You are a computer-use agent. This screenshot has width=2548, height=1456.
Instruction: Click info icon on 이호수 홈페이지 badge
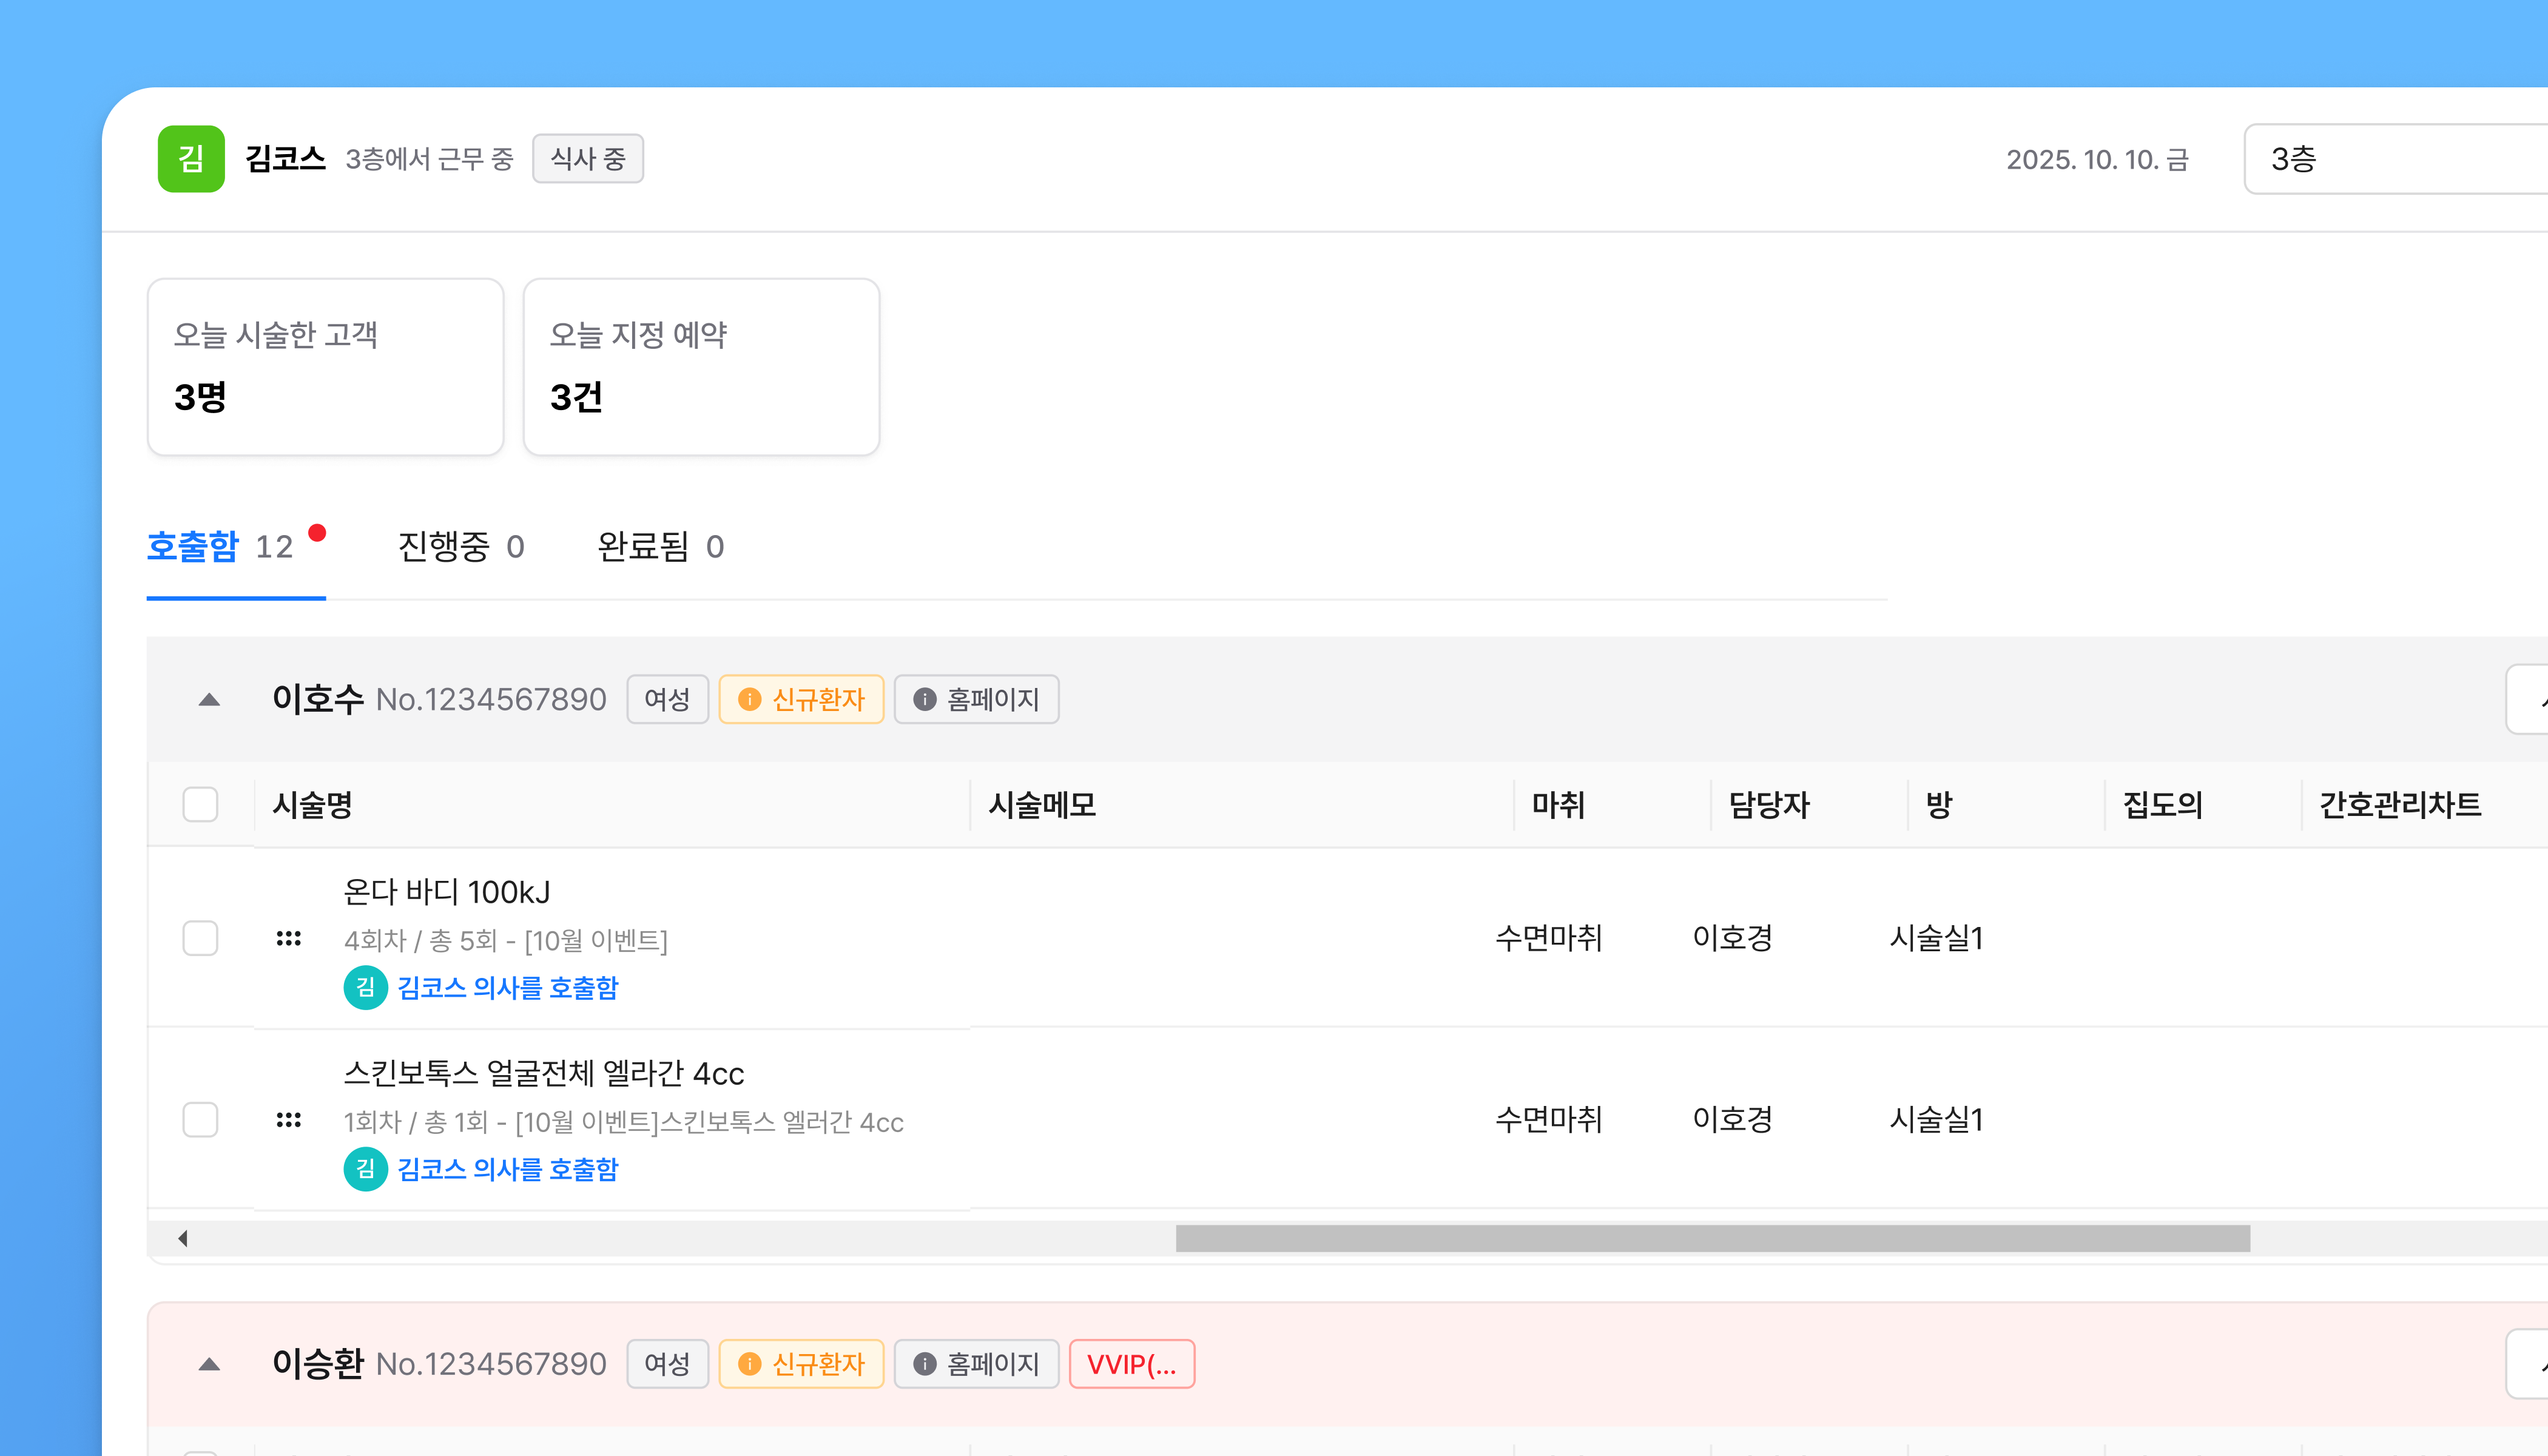pos(924,699)
